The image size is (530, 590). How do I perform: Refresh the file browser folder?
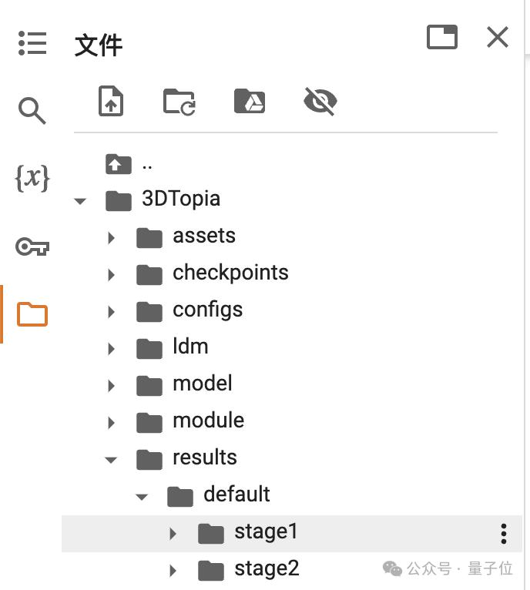click(x=179, y=102)
